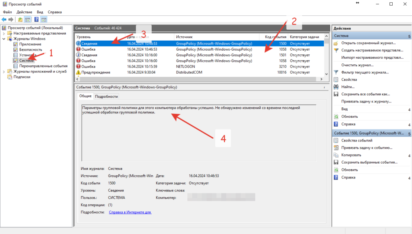Click the Up one level folder toolbar icon
This screenshot has height=234, width=412.
point(20,19)
